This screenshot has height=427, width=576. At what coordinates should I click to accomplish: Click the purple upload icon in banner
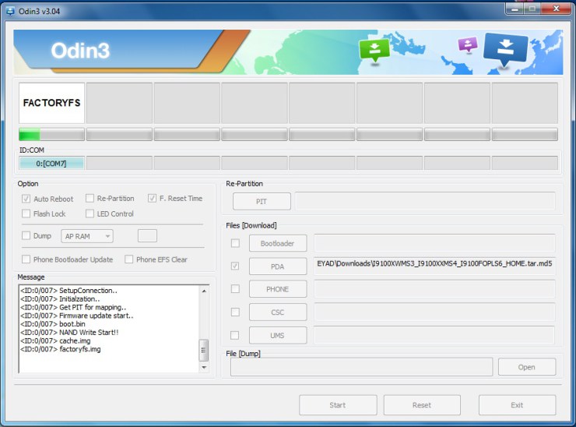pos(467,44)
